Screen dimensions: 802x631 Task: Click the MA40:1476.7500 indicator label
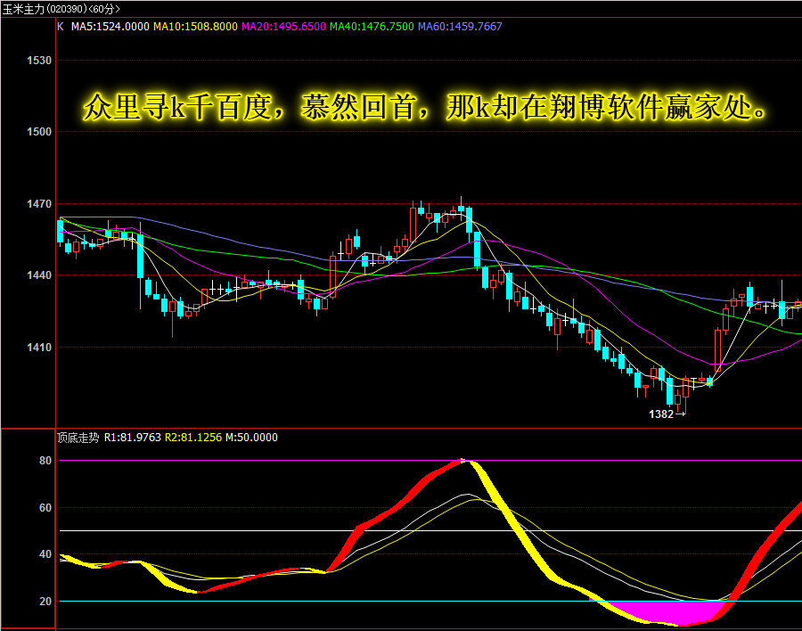(372, 27)
